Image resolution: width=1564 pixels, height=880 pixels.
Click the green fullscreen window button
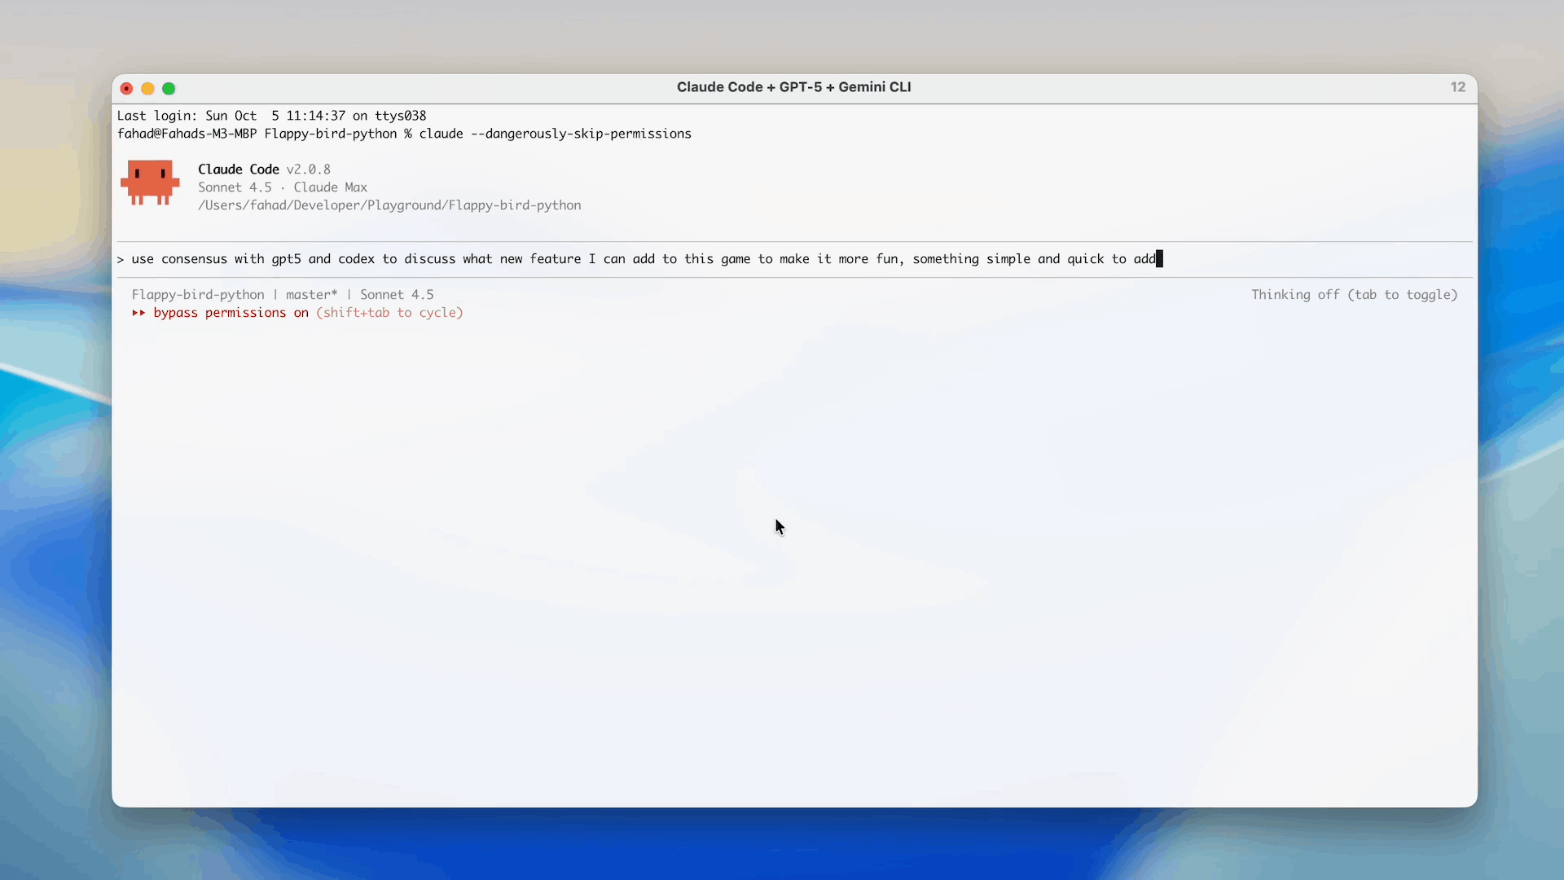169,89
